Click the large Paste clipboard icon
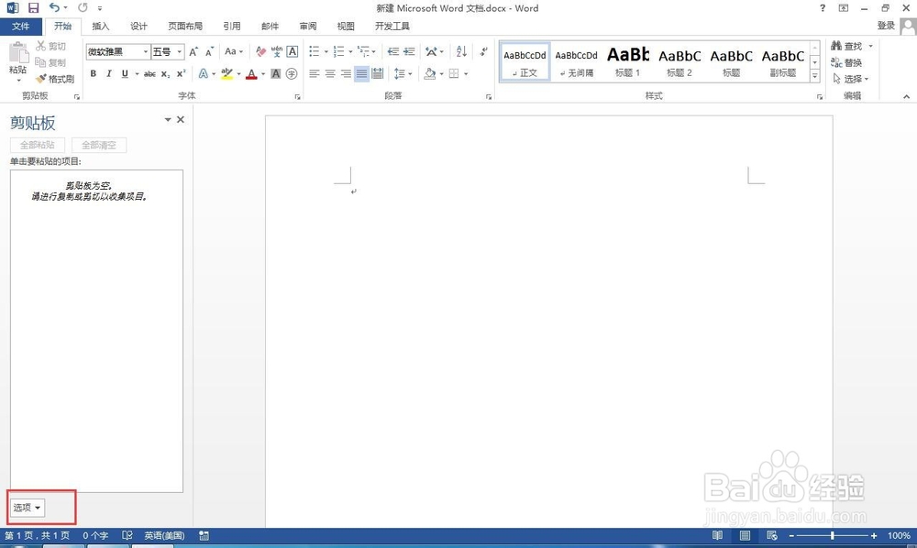Image resolution: width=917 pixels, height=548 pixels. [18, 52]
